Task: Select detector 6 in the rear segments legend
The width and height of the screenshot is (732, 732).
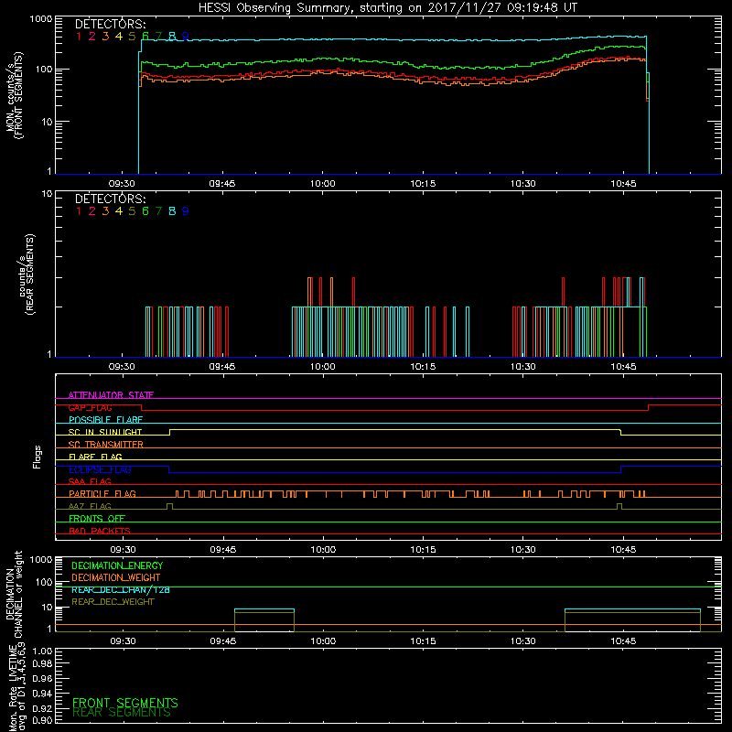Action: pyautogui.click(x=145, y=211)
